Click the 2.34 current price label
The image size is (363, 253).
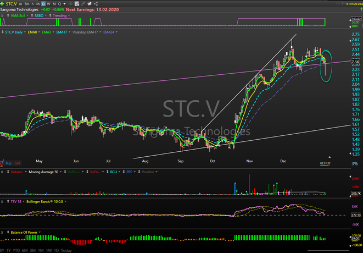coord(355,62)
